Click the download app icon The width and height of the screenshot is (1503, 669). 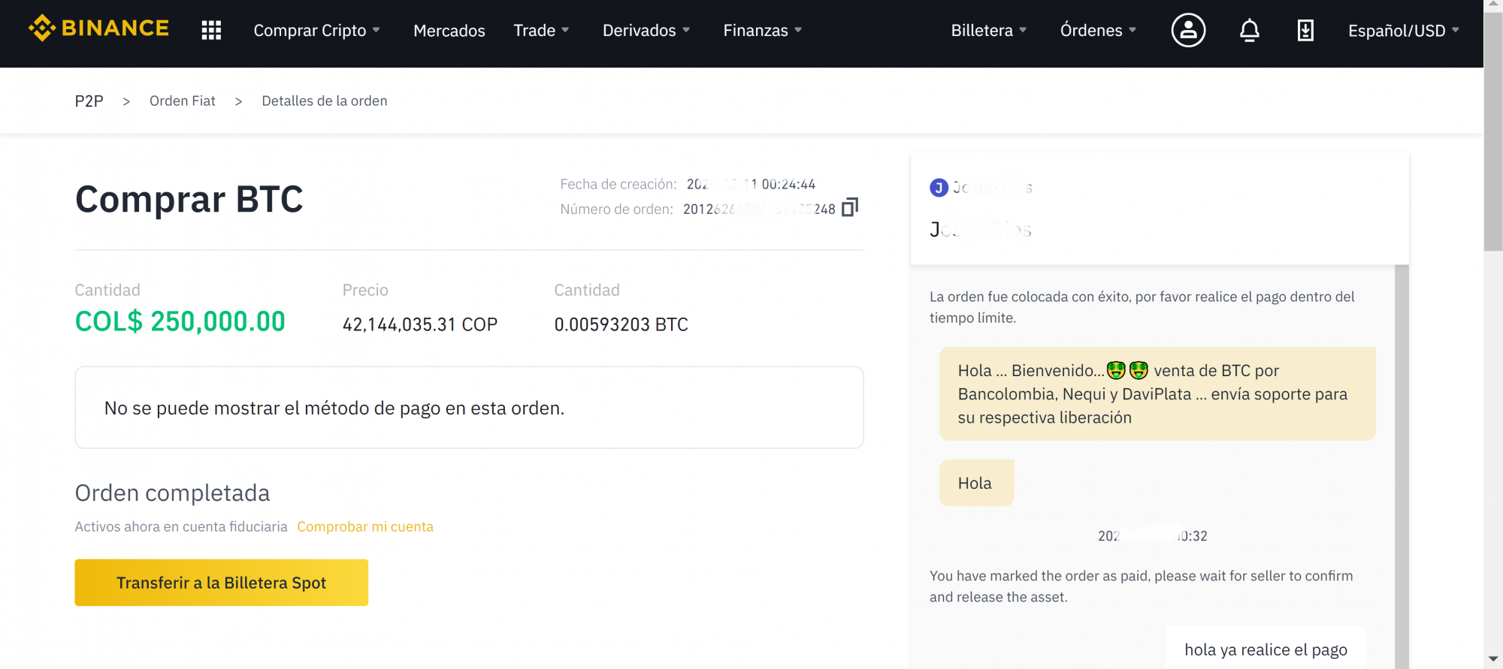[x=1305, y=30]
